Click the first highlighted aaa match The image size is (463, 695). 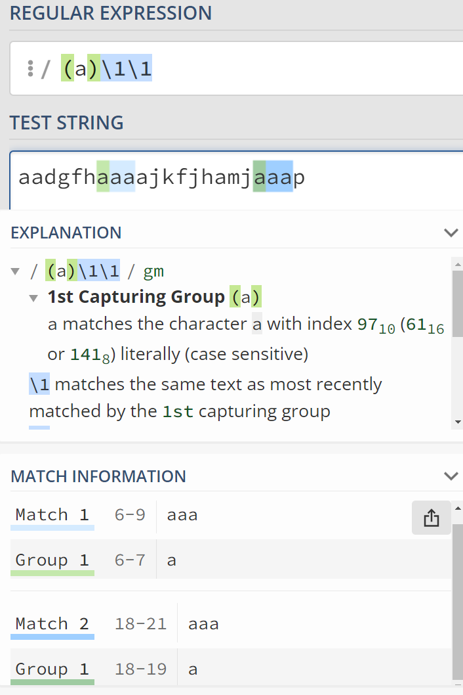pos(116,178)
